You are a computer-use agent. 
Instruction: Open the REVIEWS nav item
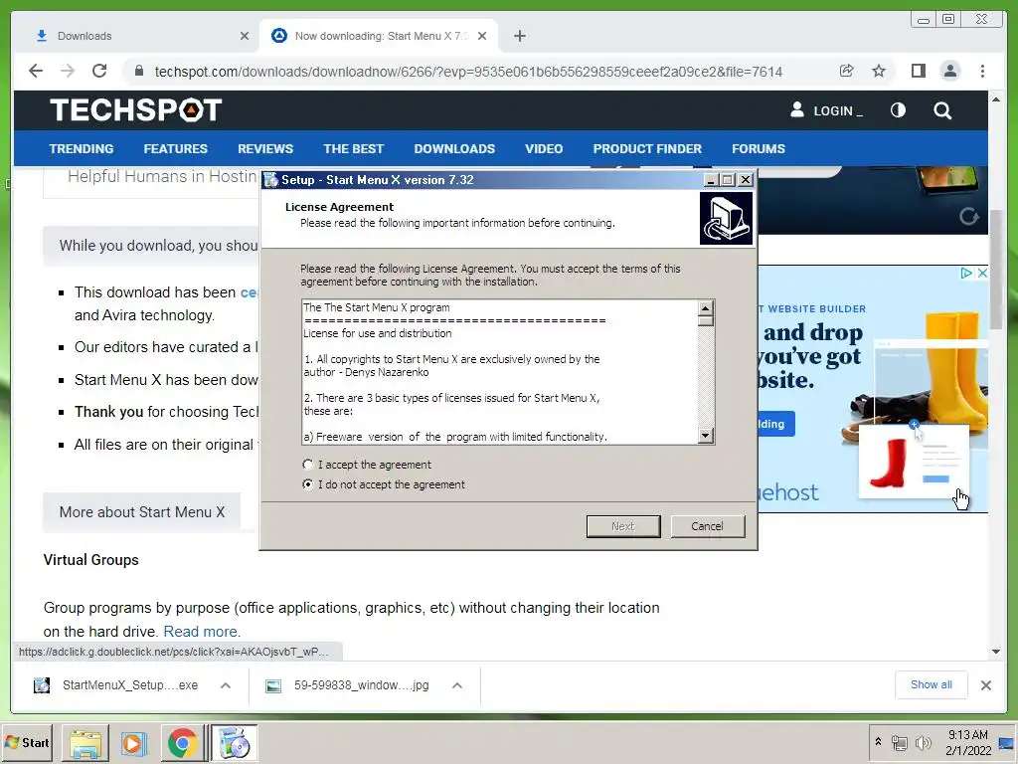(x=265, y=149)
